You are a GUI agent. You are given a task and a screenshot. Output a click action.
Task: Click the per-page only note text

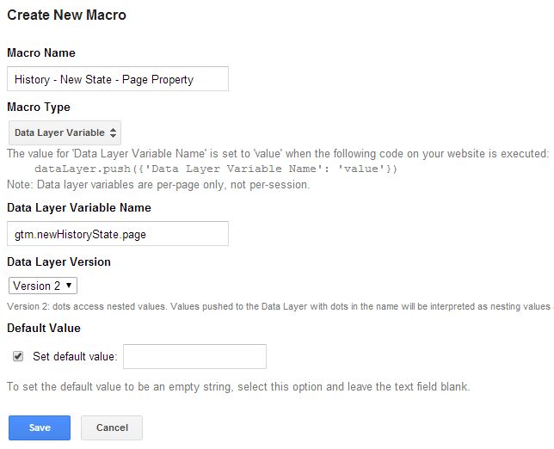158,185
